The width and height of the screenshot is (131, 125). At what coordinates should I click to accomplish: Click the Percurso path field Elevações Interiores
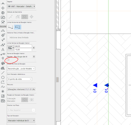point(21,89)
